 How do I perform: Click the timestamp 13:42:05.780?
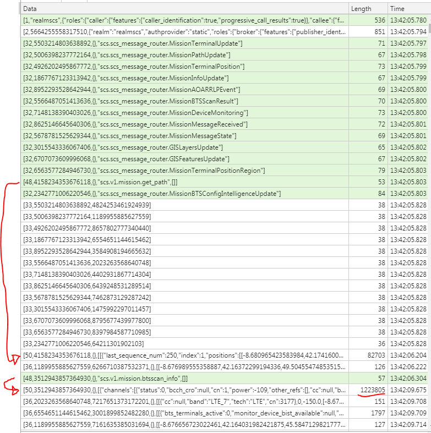coord(408,20)
